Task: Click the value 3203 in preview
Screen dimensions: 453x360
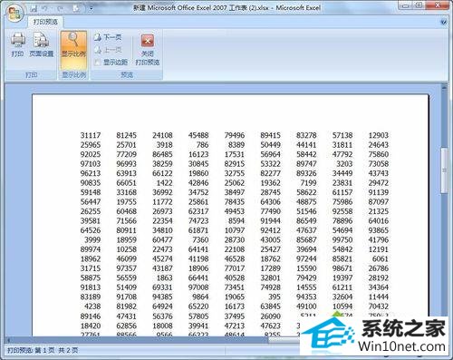Action: point(344,164)
